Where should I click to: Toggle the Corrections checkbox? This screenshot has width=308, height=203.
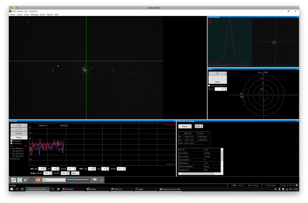[11, 143]
